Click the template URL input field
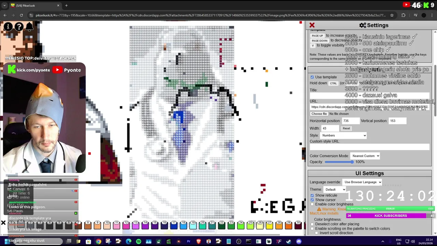The width and height of the screenshot is (437, 246). 369,107
